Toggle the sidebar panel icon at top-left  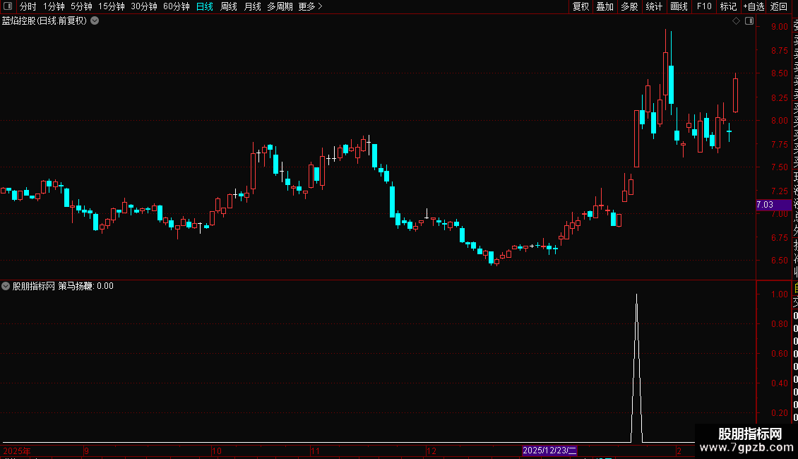point(8,6)
